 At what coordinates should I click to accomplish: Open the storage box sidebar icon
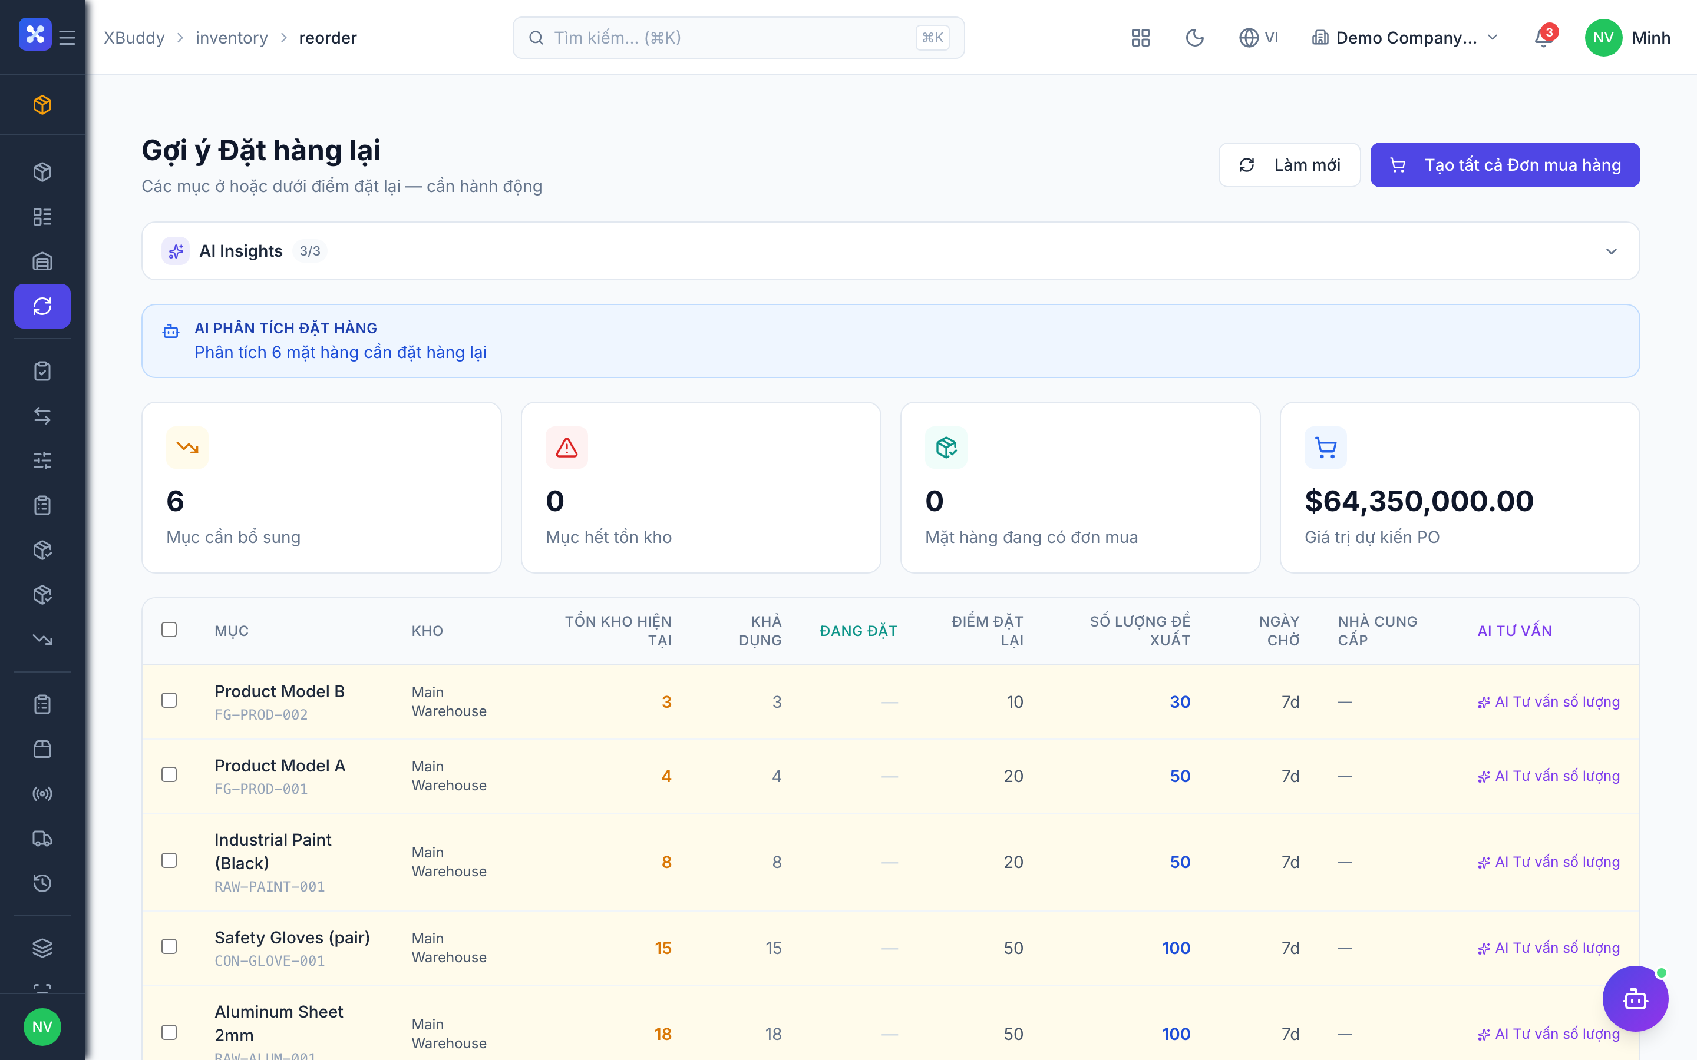43,748
